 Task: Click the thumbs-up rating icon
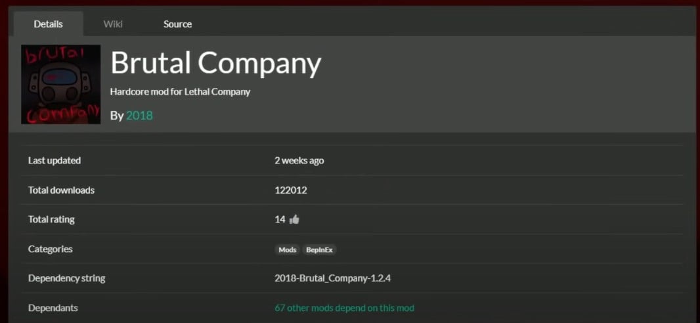coord(294,219)
